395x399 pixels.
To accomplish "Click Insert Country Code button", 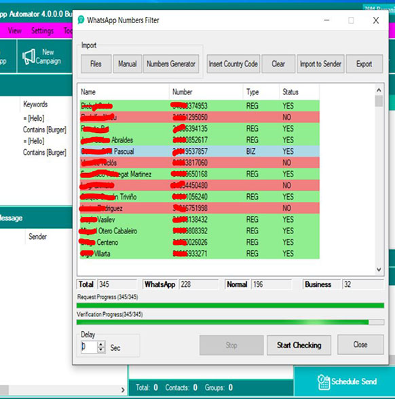I will pos(233,64).
